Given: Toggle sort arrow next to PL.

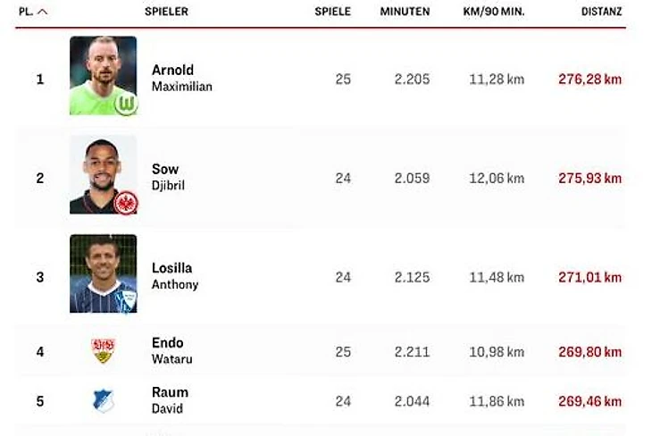Looking at the screenshot, I should click(42, 12).
